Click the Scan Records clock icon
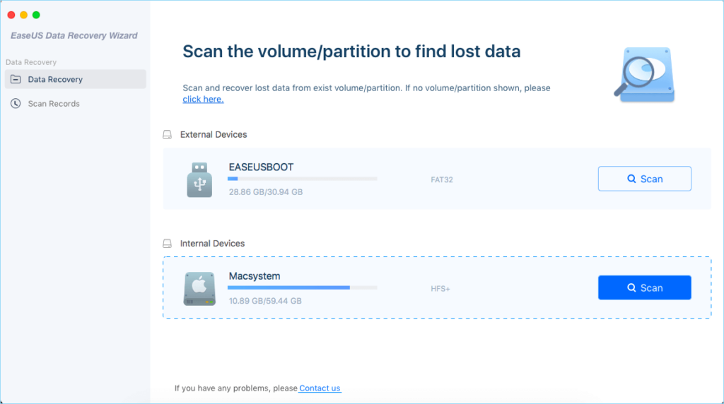 coord(16,104)
